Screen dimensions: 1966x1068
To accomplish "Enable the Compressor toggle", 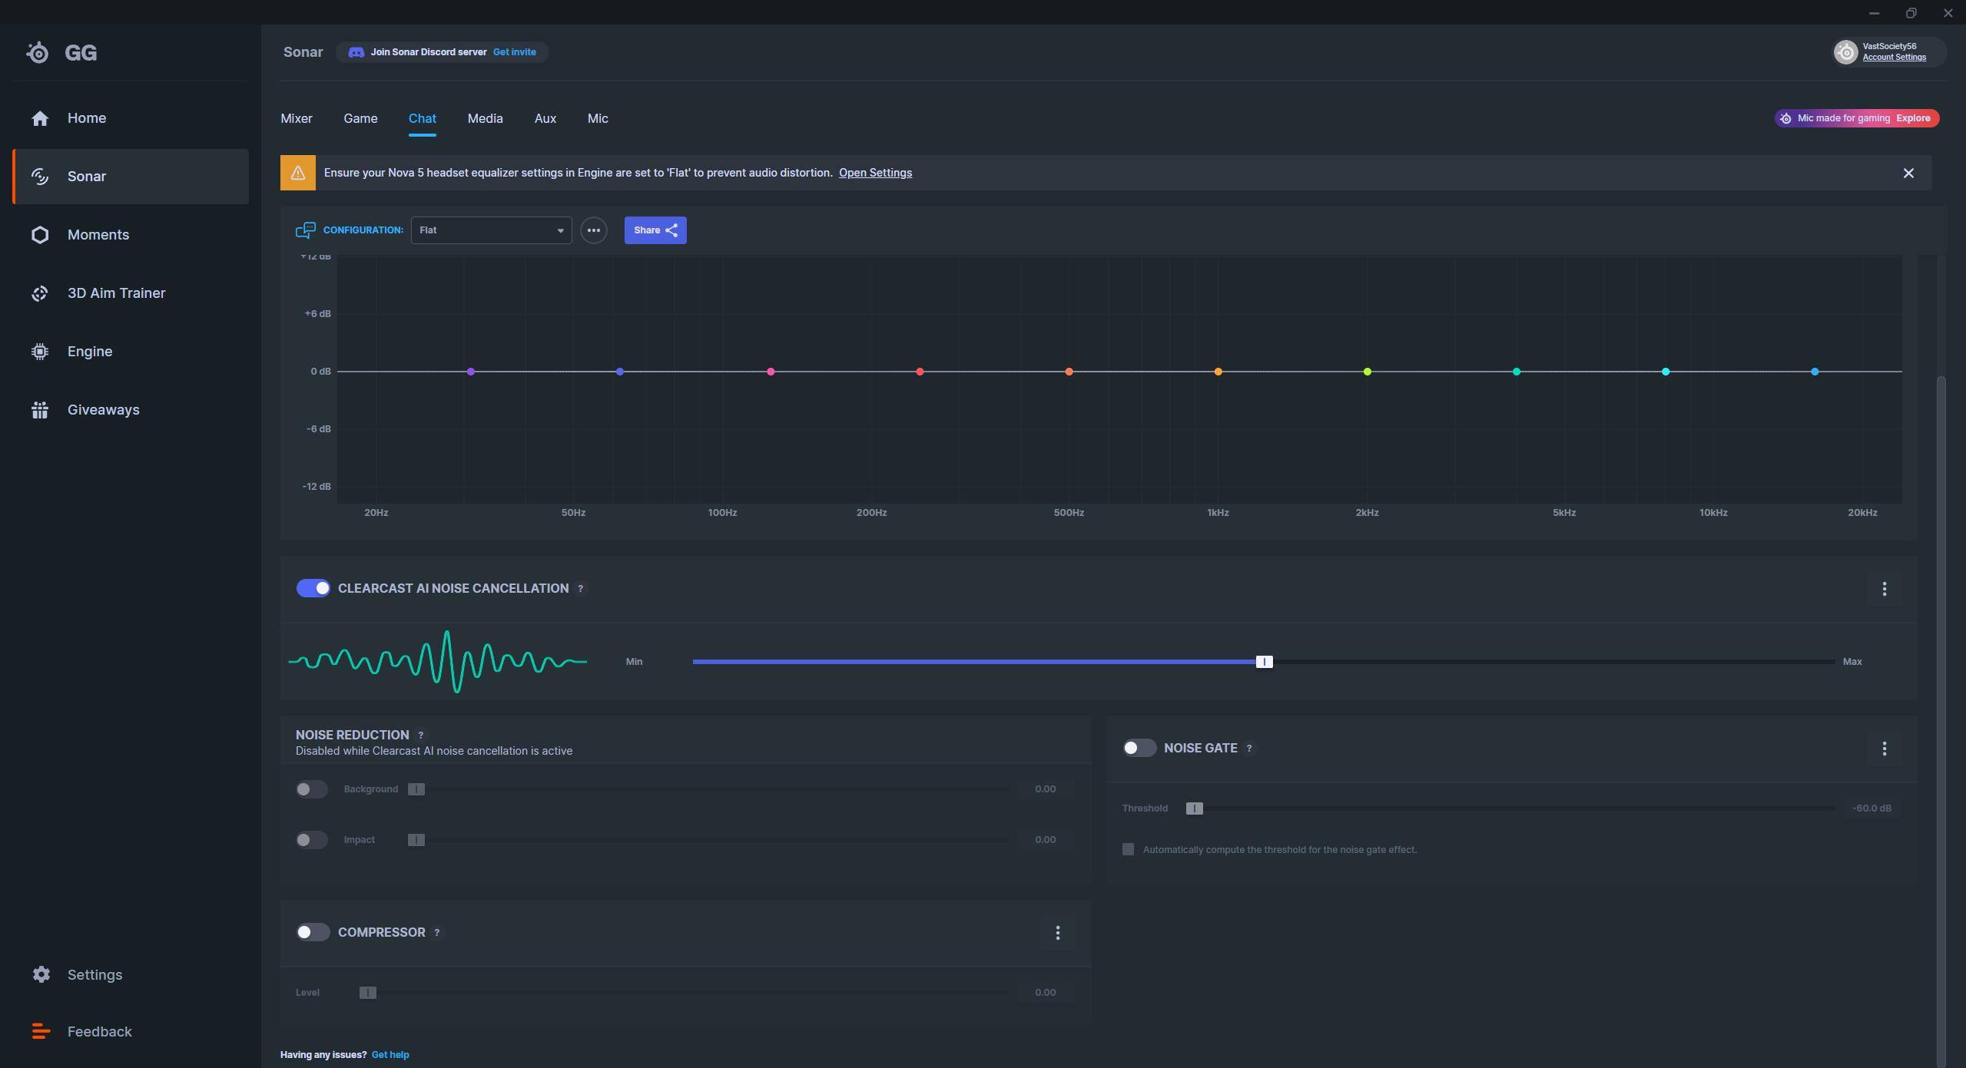I will pos(313,932).
